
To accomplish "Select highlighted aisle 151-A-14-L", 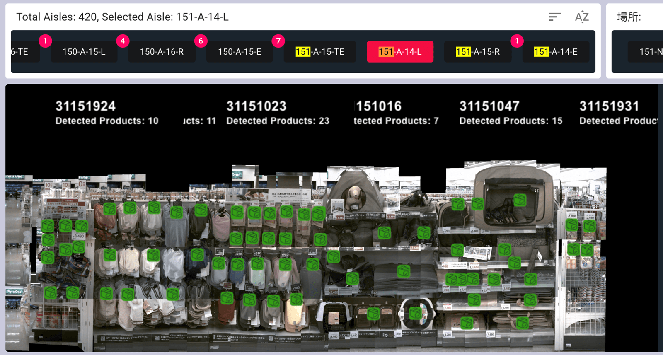I will pyautogui.click(x=400, y=52).
